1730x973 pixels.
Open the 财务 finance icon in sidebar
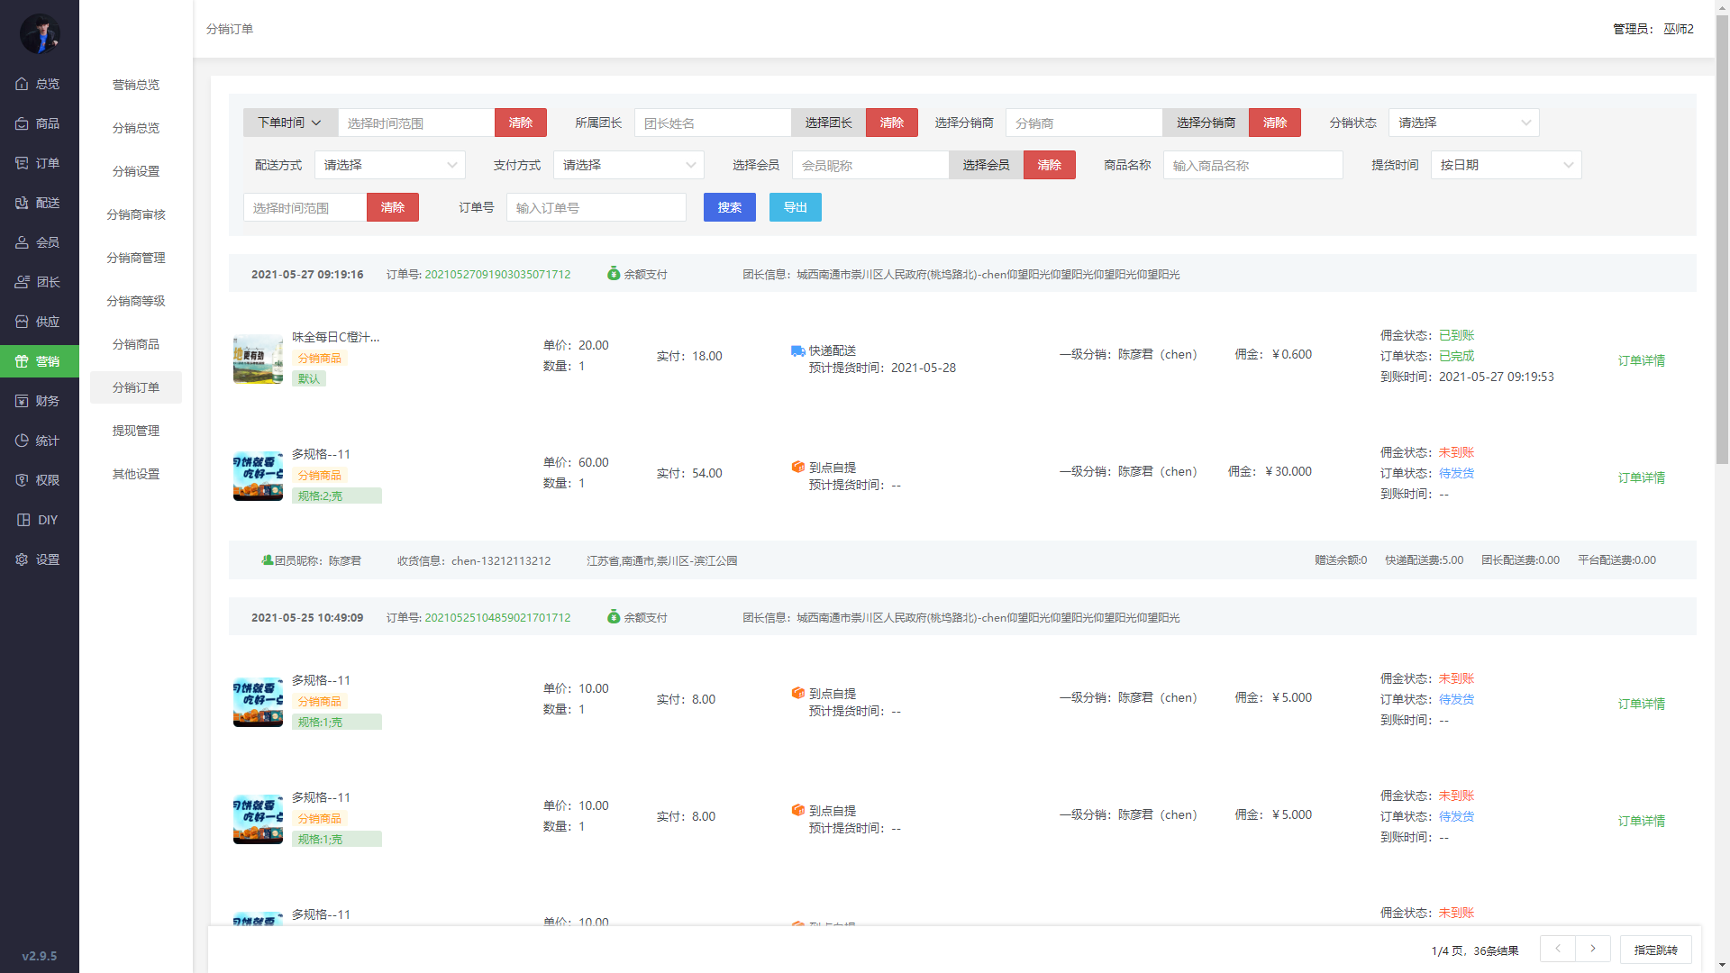pyautogui.click(x=22, y=401)
